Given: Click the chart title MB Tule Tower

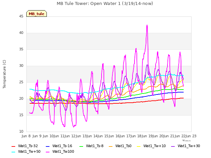Looking at the screenshot, I should pyautogui.click(x=105, y=4).
